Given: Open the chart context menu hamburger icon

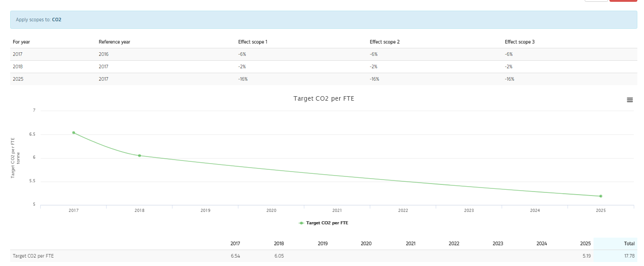Looking at the screenshot, I should click(x=630, y=100).
